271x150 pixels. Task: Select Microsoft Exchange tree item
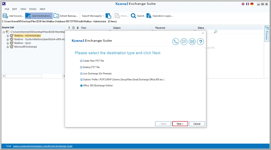[26, 47]
